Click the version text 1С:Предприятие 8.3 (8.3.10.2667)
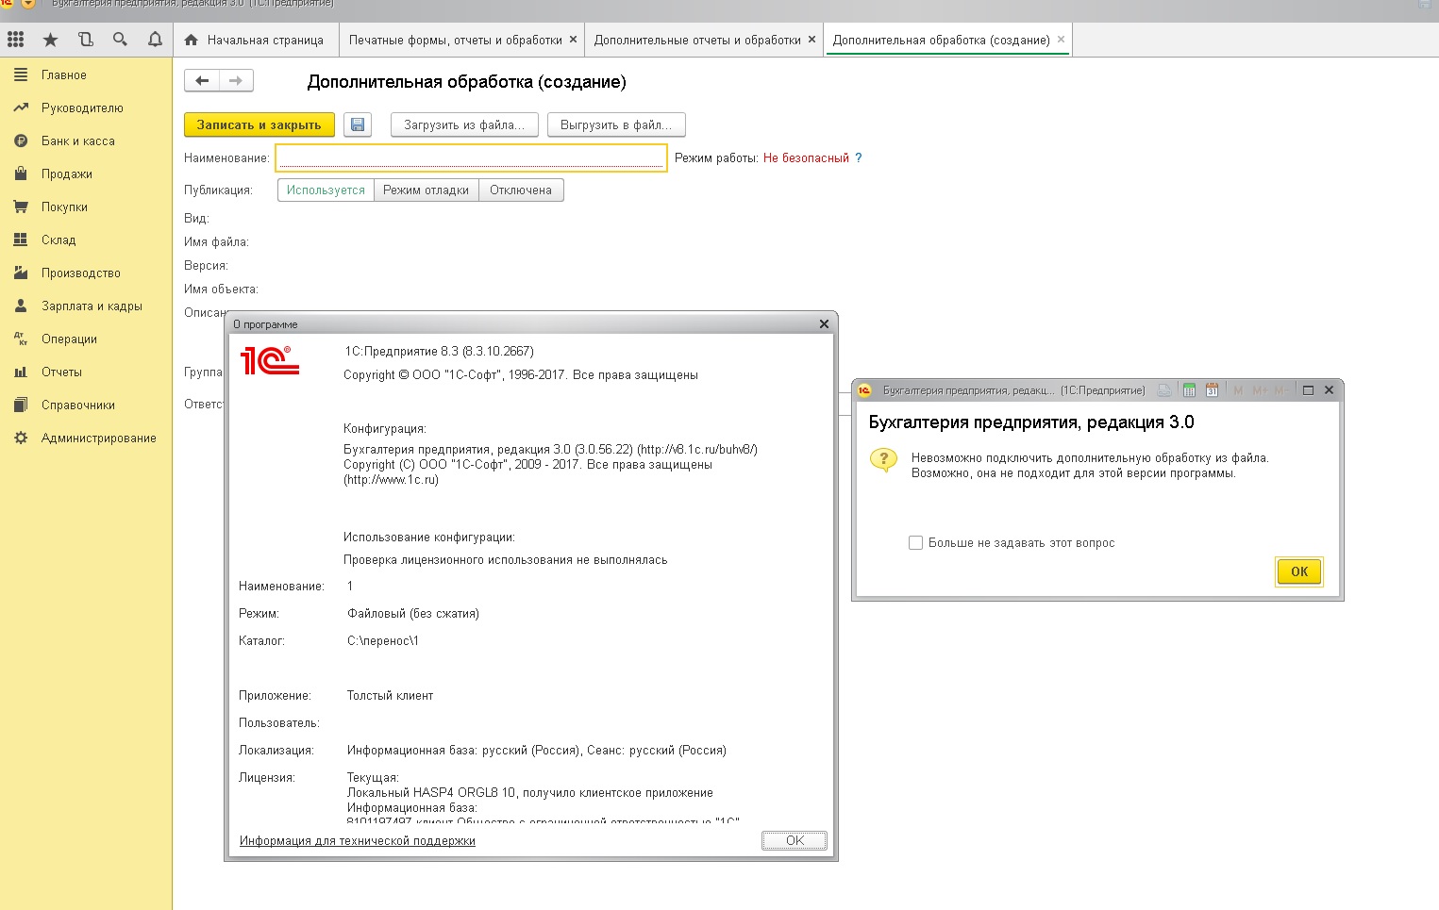Screen dimensions: 1439x910 click(439, 351)
